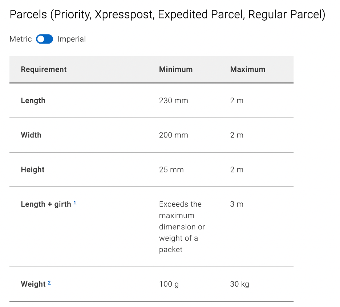Select the Length row label
The width and height of the screenshot is (340, 307).
(x=33, y=101)
